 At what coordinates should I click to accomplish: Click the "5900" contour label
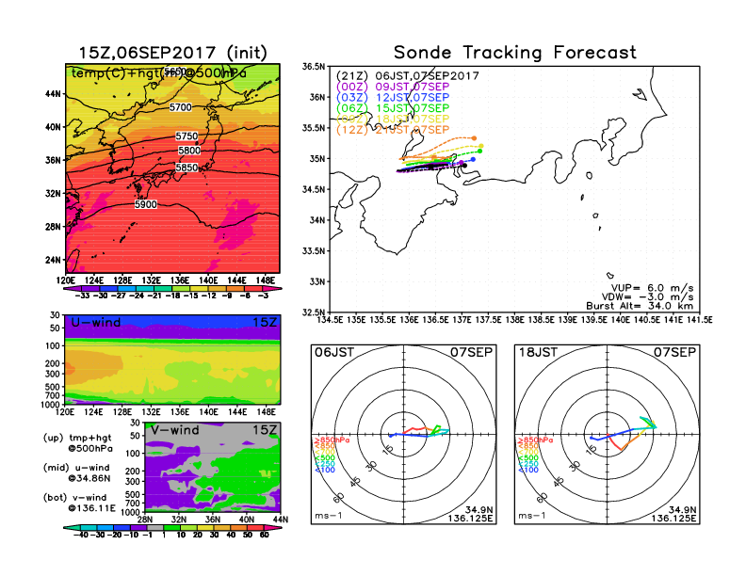[x=146, y=205]
